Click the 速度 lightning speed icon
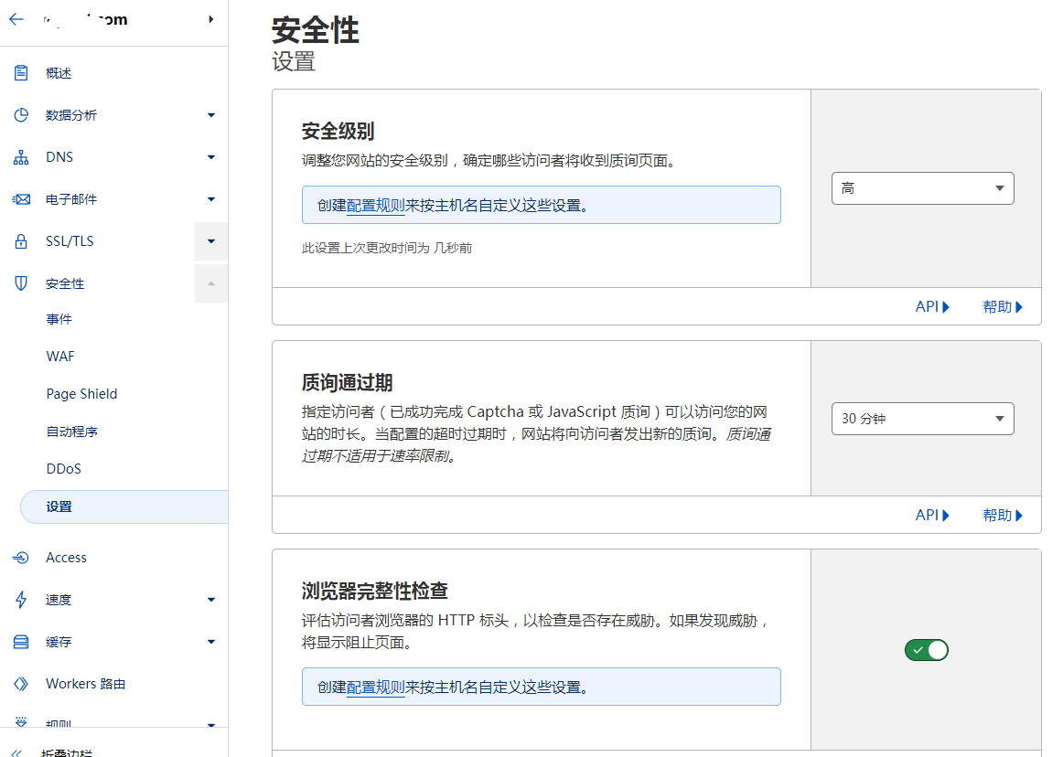 coord(22,600)
